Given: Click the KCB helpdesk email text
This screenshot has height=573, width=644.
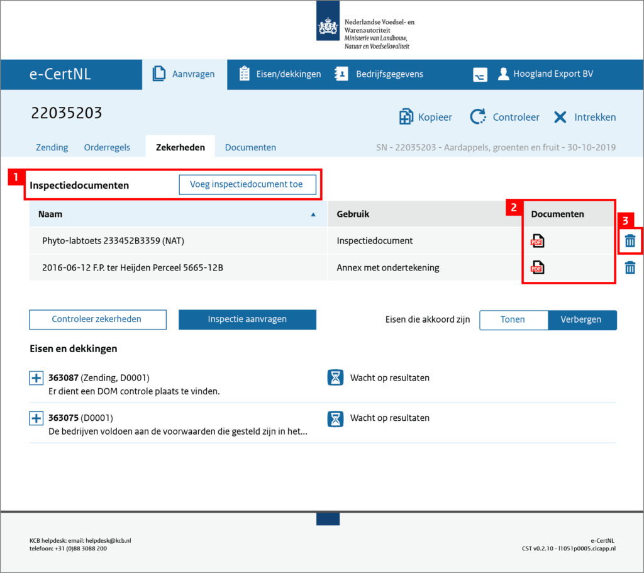Looking at the screenshot, I should pyautogui.click(x=80, y=540).
